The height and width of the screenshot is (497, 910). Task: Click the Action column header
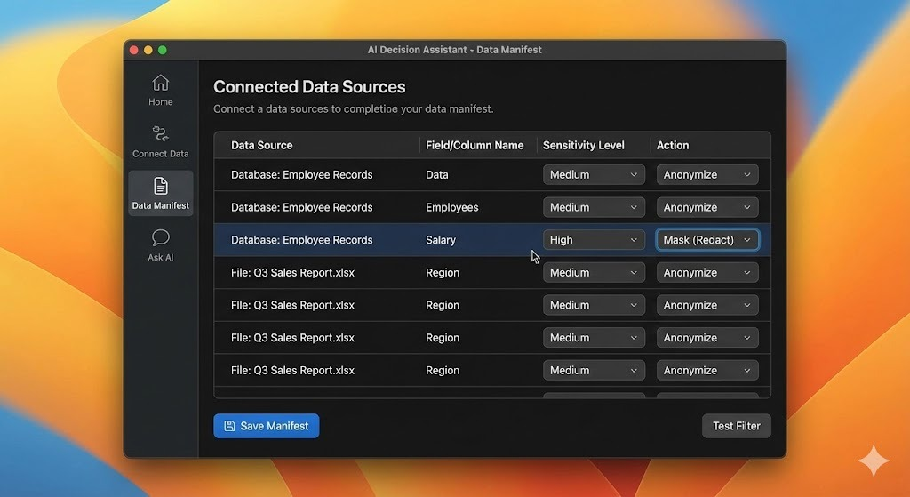tap(673, 145)
